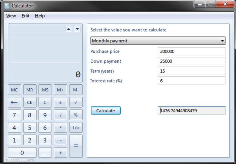Click the number 2 key

30,140
